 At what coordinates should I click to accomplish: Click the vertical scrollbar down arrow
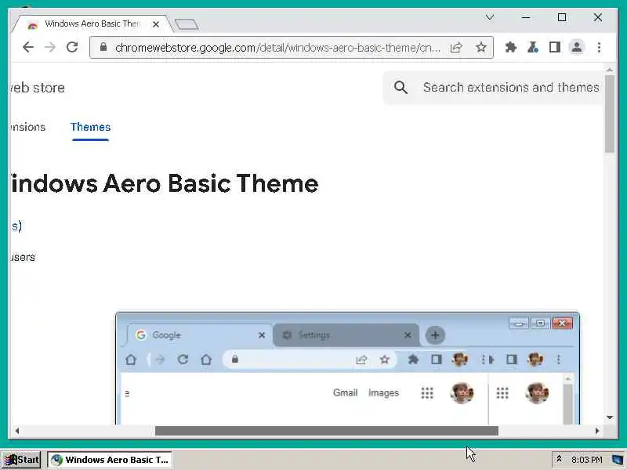[x=610, y=418]
